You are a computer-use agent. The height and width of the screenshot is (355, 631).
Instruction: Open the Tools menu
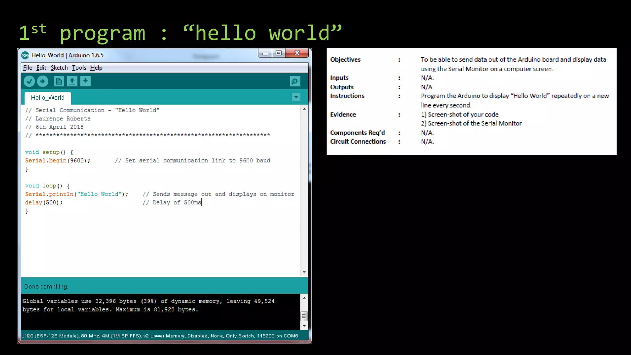79,68
